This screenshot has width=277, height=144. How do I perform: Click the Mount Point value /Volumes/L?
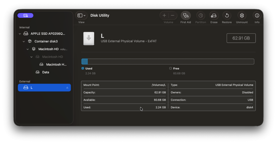pyautogui.click(x=159, y=85)
